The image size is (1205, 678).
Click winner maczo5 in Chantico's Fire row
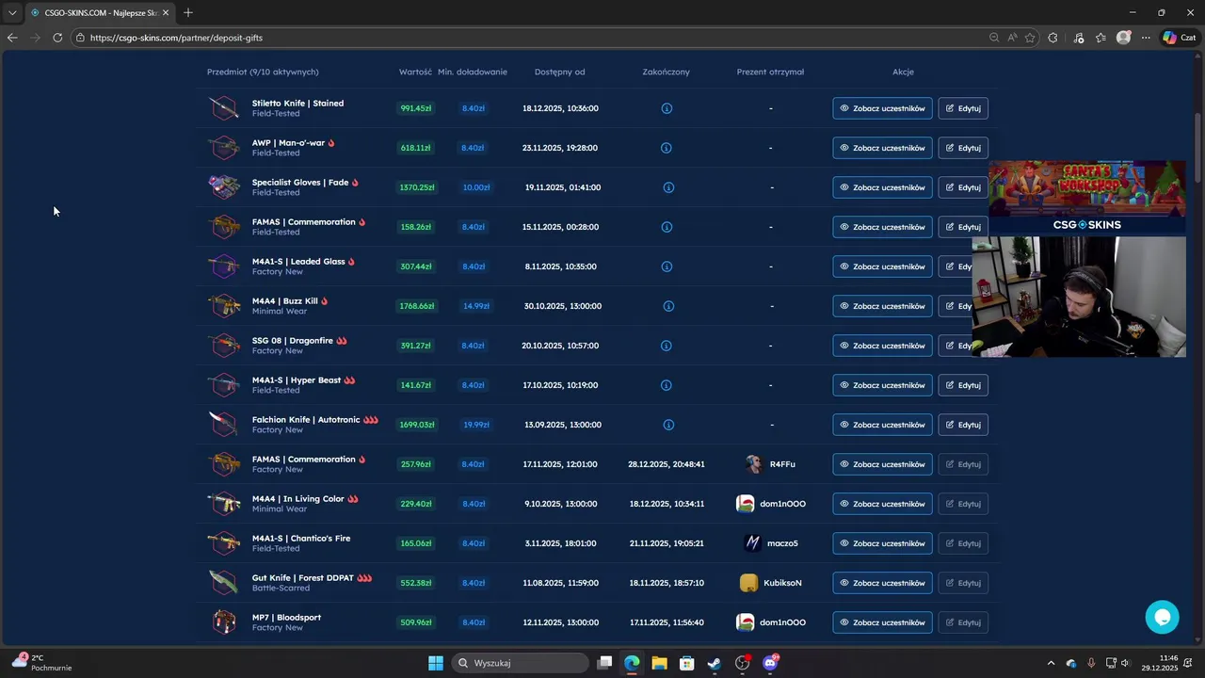771,543
